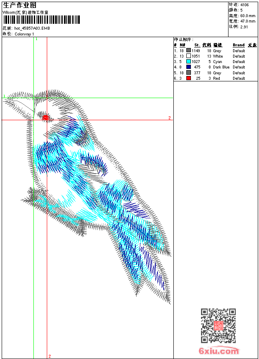Click the grey swatch in row 5
The width and height of the screenshot is (259, 359).
coord(188,73)
